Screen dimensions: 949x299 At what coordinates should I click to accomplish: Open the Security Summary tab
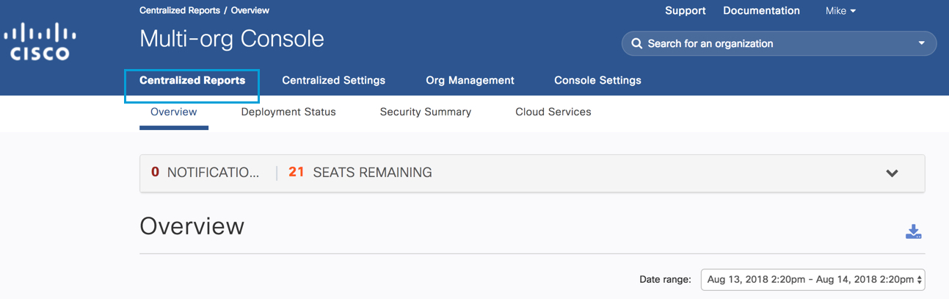point(426,112)
